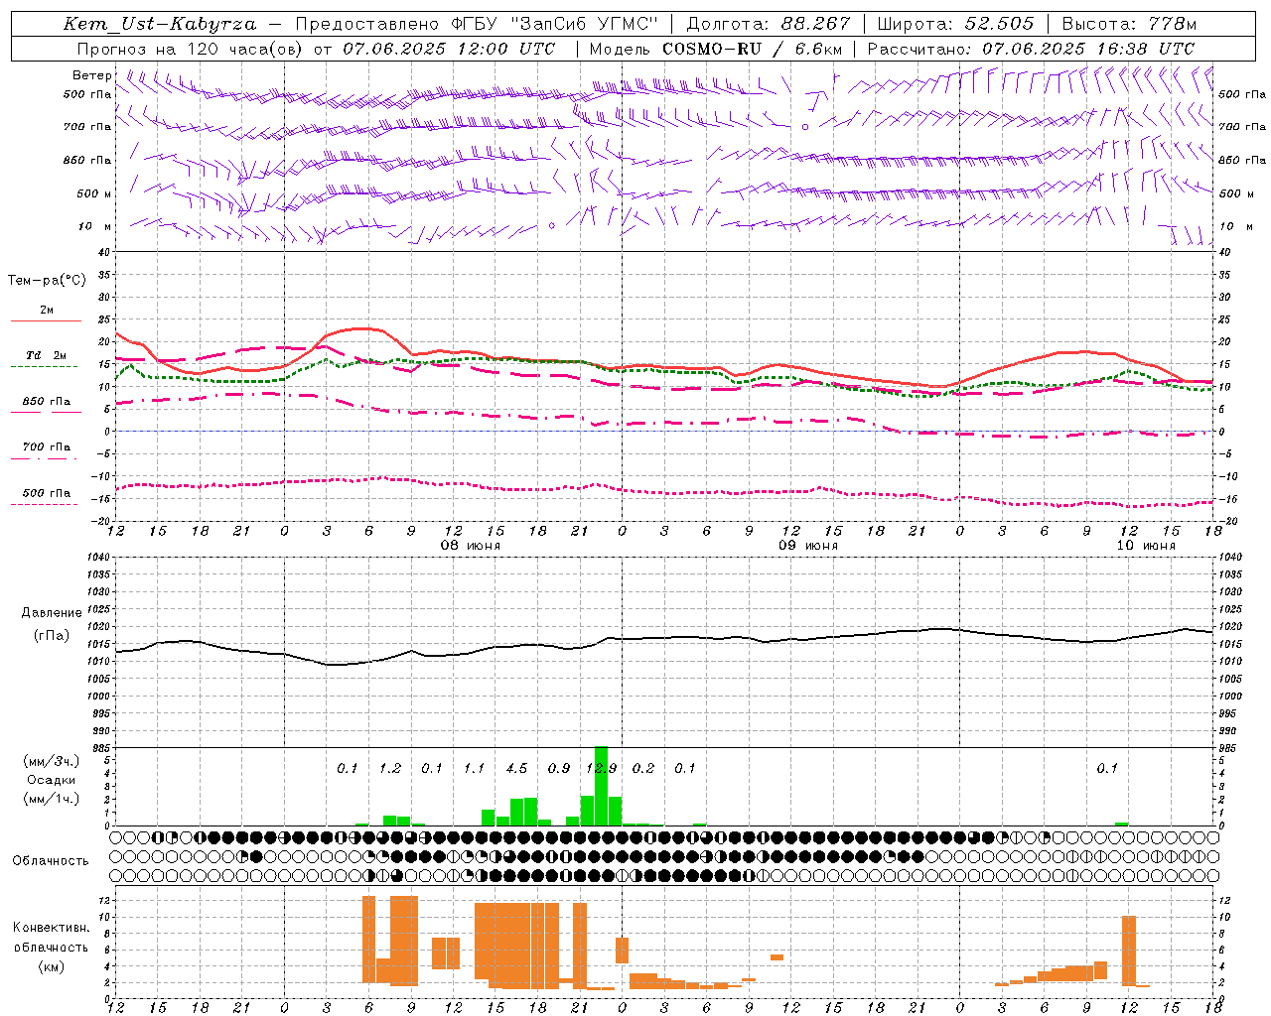Image resolution: width=1271 pixels, height=1016 pixels.
Task: Click the 700 гПа temperature legend entry
Action: click(46, 446)
